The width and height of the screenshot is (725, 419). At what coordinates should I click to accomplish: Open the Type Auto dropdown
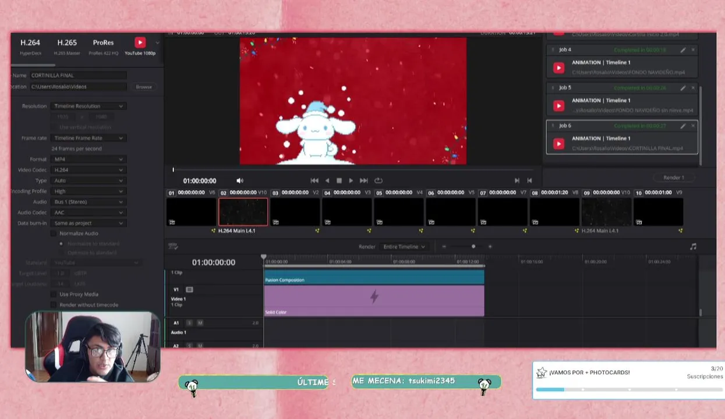coord(89,180)
